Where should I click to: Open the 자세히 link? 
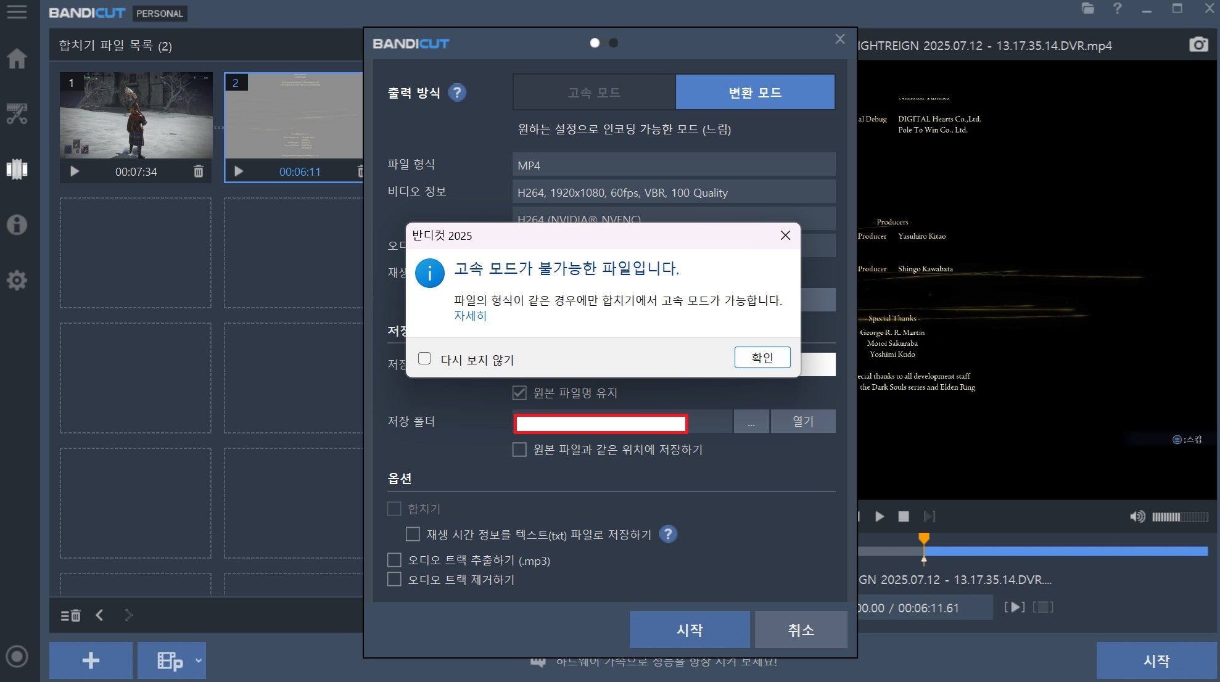click(x=471, y=316)
